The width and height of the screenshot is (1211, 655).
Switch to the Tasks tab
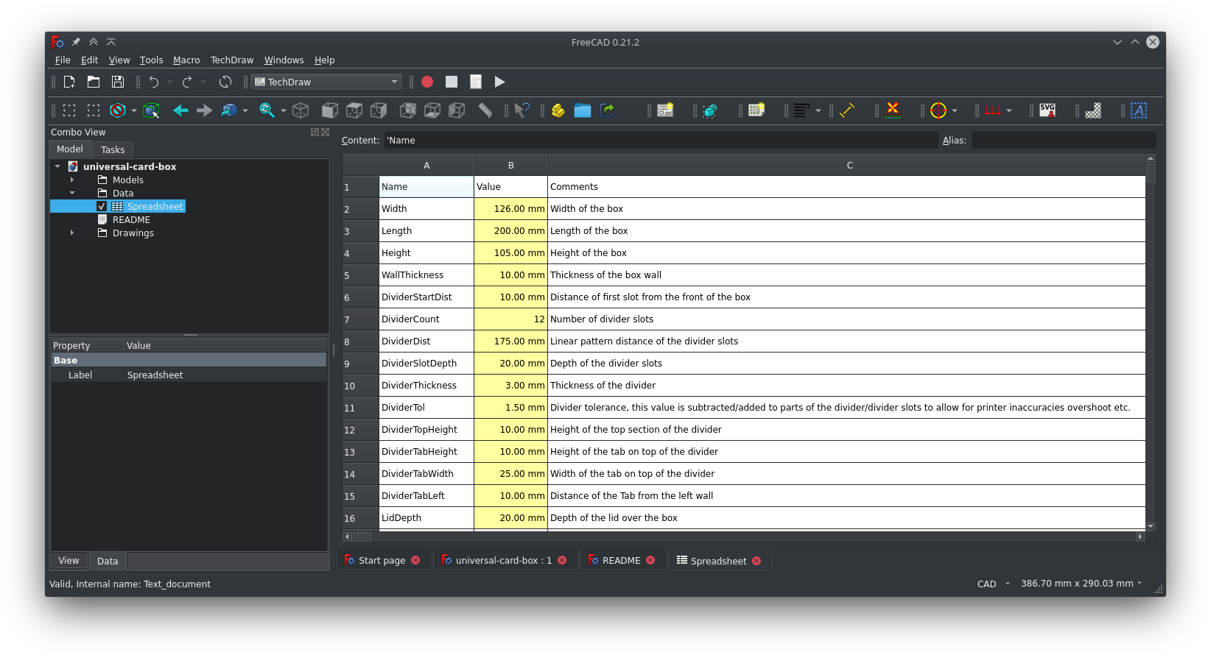pos(113,149)
